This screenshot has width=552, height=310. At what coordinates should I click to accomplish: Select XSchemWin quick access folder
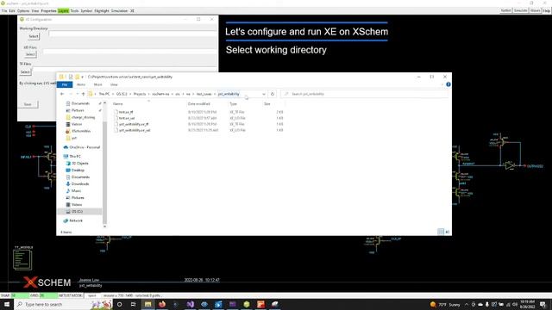tap(81, 131)
